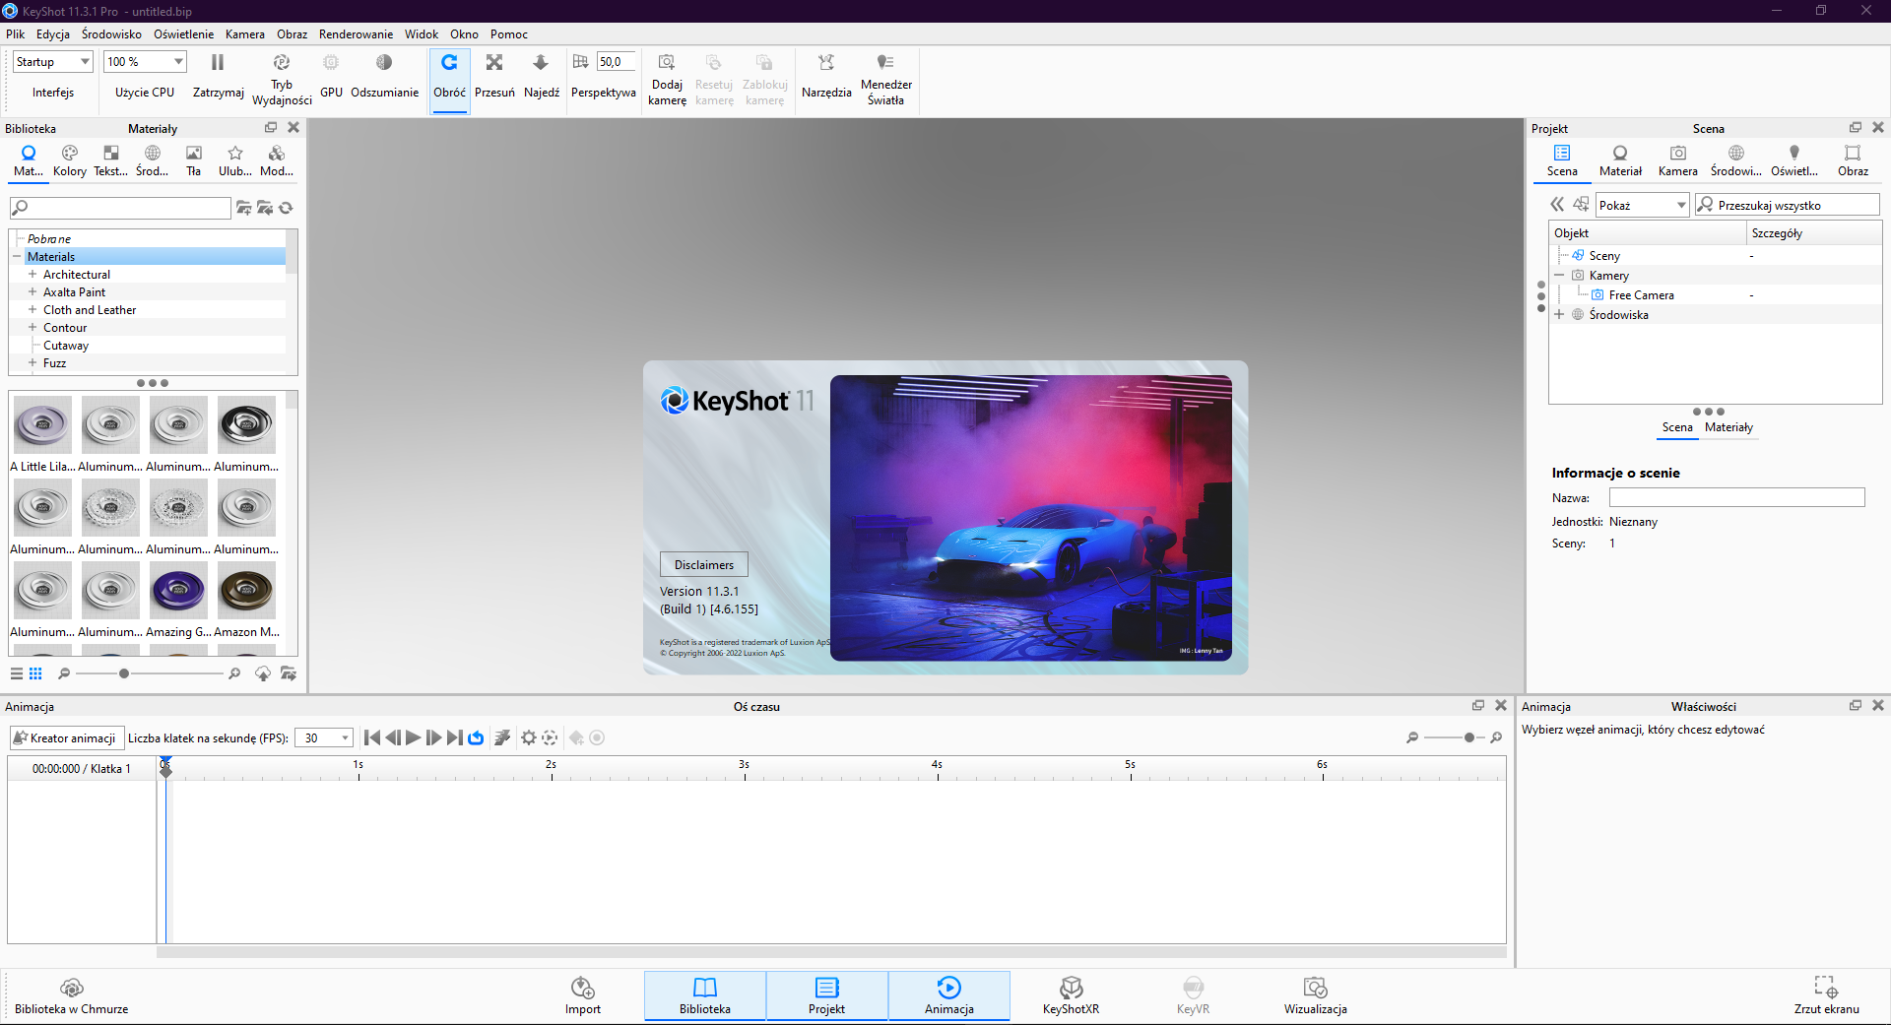This screenshot has height=1025, width=1891.
Task: Switch library to Kolory tab
Action: [69, 160]
